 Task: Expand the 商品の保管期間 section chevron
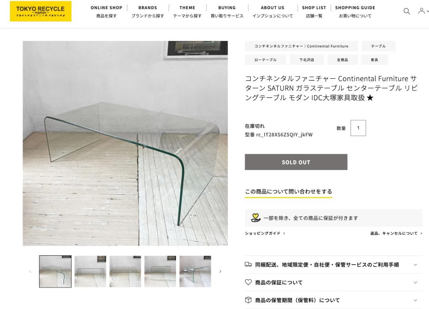tap(415, 300)
